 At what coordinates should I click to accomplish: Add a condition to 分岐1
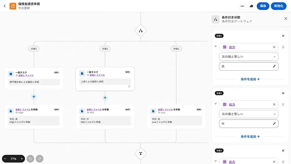click(250, 79)
